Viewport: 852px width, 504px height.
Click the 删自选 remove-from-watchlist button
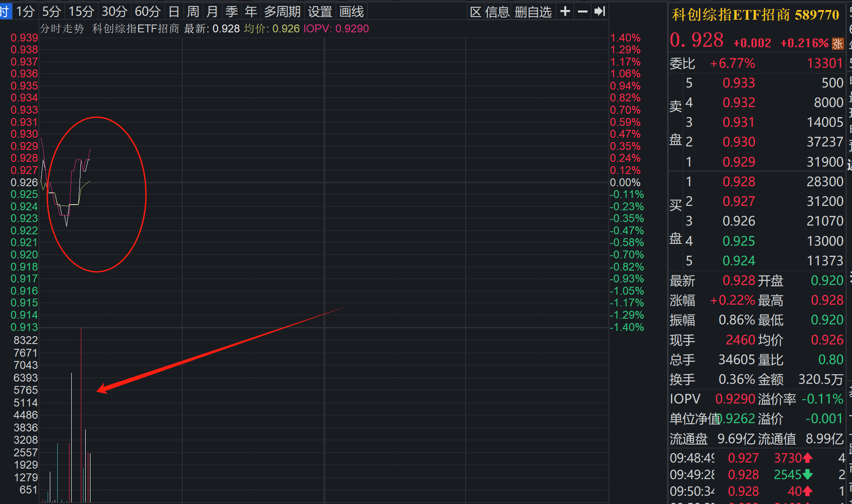(x=533, y=12)
